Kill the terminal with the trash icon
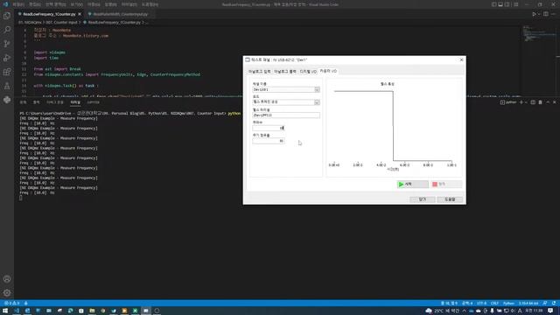Image resolution: width=560 pixels, height=315 pixels. (540, 102)
